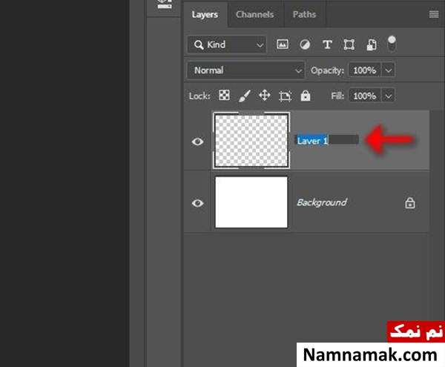Click the Opacity label
Image resolution: width=445 pixels, height=367 pixels.
tap(327, 70)
